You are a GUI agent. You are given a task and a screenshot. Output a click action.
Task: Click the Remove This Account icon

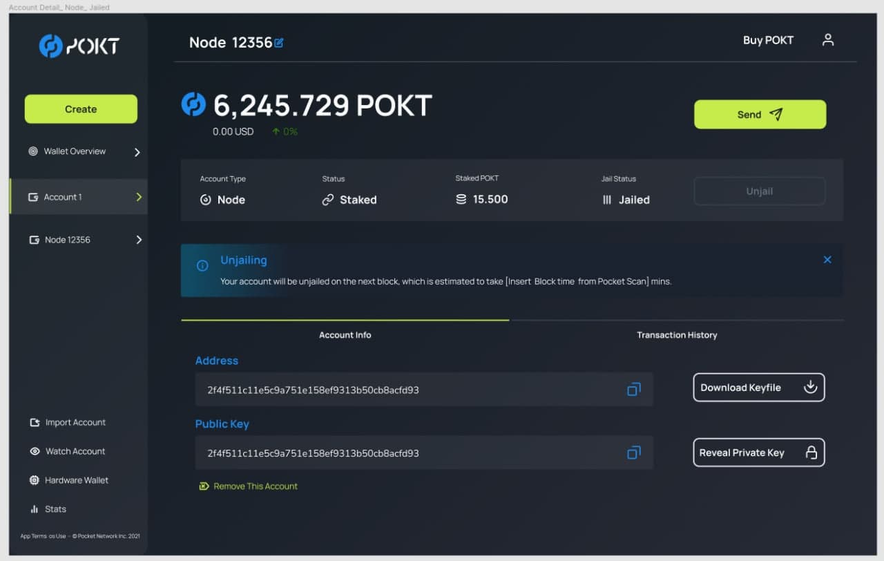204,486
